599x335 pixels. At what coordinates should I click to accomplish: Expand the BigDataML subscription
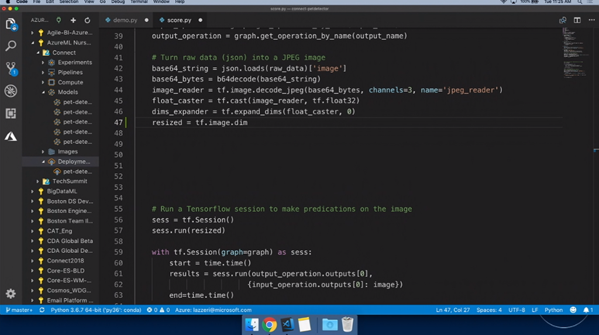(x=32, y=191)
